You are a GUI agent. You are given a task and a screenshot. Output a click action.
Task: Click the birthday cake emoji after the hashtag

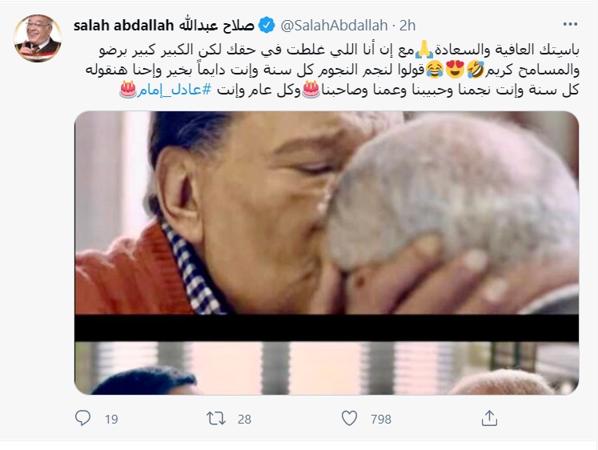(x=128, y=89)
